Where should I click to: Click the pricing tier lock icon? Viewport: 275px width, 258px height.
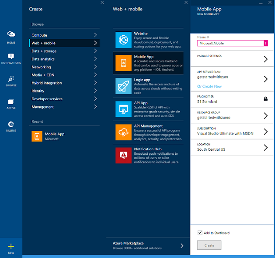pos(266,99)
